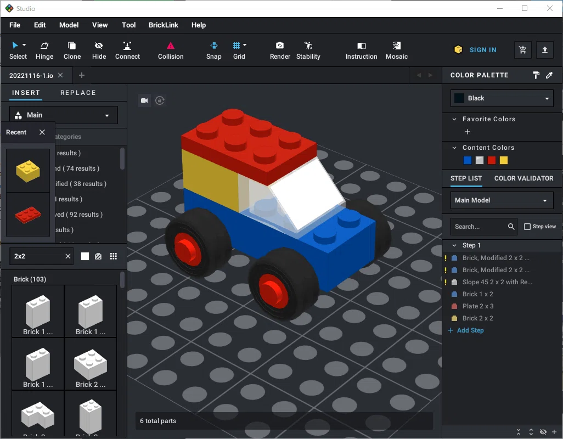The width and height of the screenshot is (563, 439).
Task: Open the Main Model dropdown
Action: click(x=502, y=200)
